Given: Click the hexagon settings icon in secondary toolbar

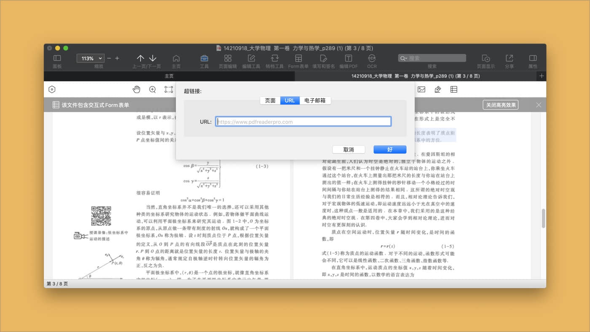Looking at the screenshot, I should (52, 89).
